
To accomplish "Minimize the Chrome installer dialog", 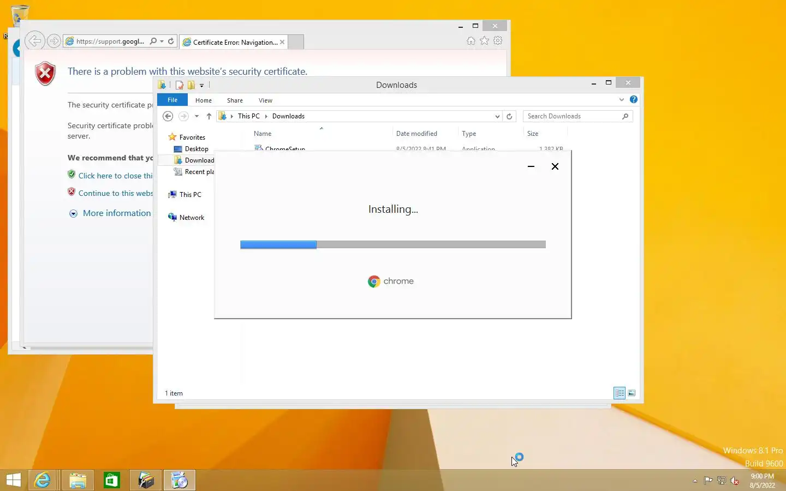I will pyautogui.click(x=531, y=166).
